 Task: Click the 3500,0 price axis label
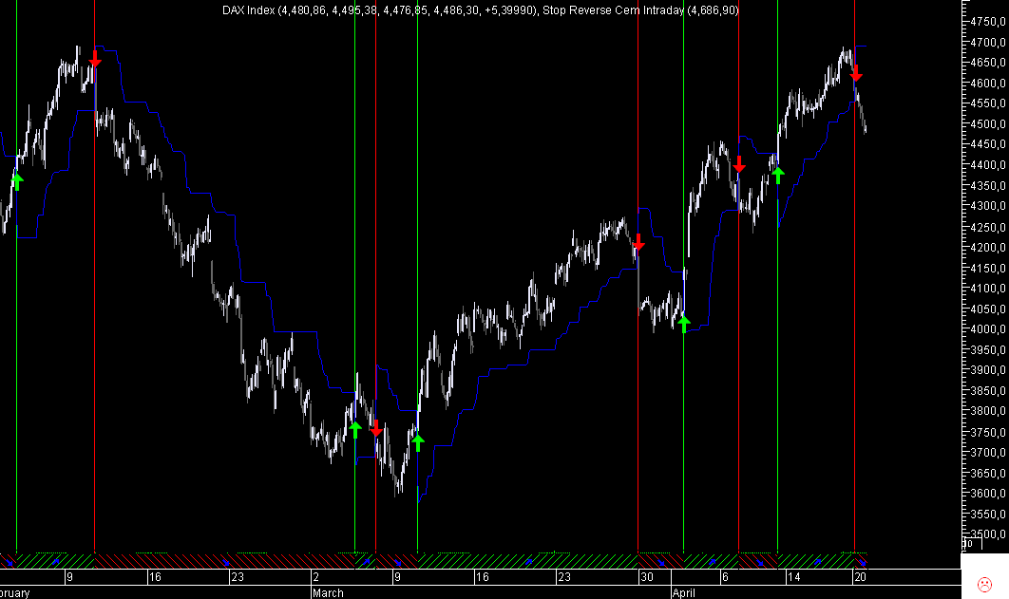tap(988, 534)
